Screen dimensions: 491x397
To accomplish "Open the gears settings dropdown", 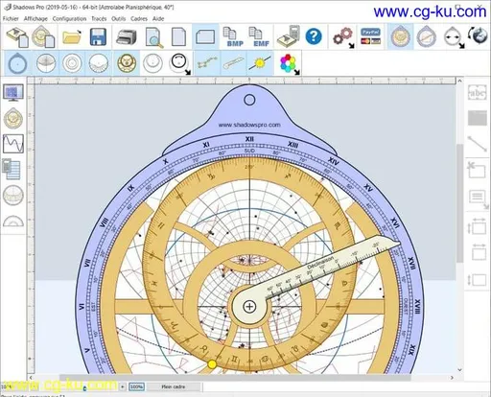I will 343,37.
